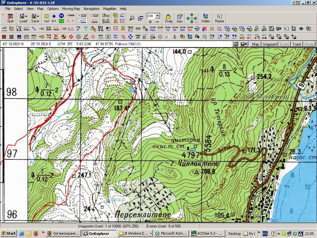Open the map Index button

(x=206, y=18)
